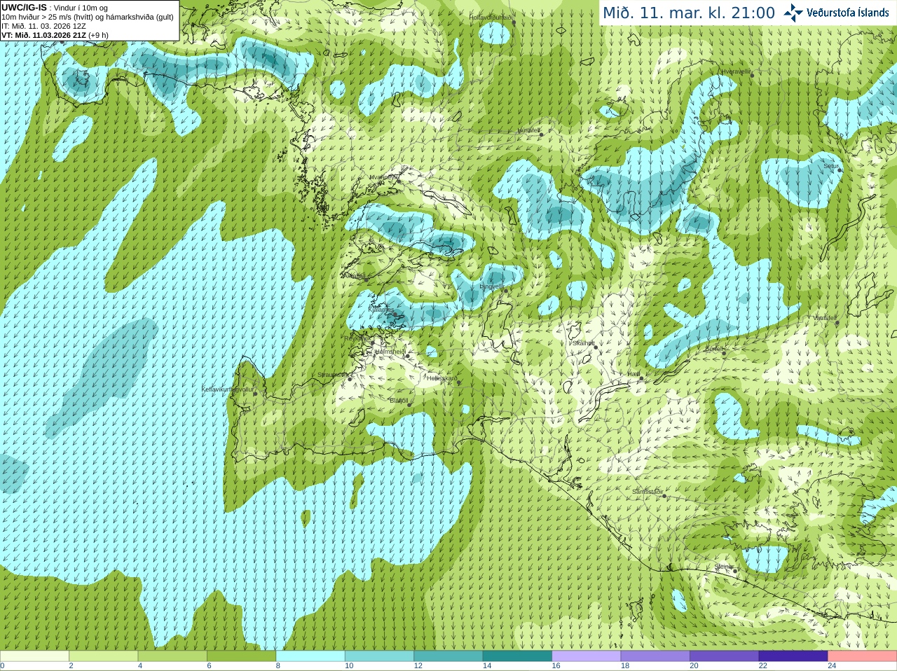Click the Þingvellir station marker
The height and width of the screenshot is (671, 897).
point(506,290)
